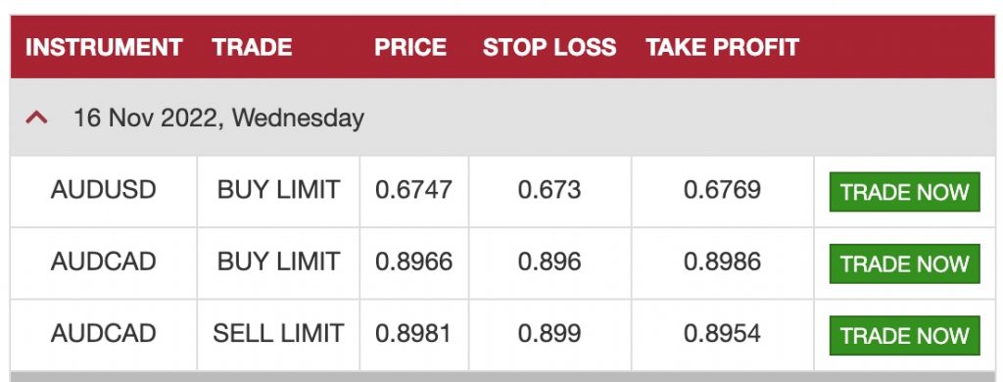Click the PRICE column header
Viewport: 1003px width, 382px height.
[x=410, y=47]
